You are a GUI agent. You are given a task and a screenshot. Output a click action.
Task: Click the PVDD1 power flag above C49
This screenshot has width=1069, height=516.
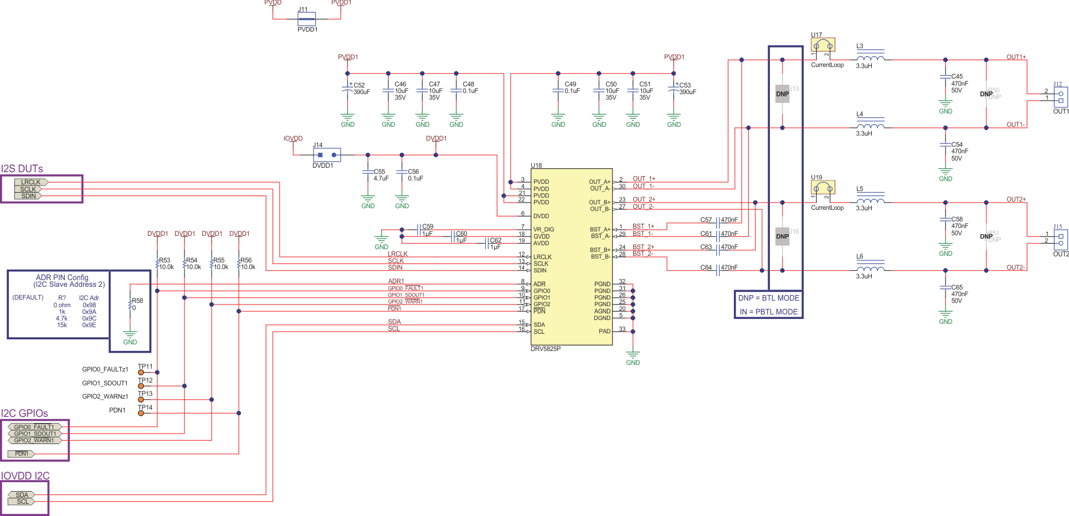[673, 57]
